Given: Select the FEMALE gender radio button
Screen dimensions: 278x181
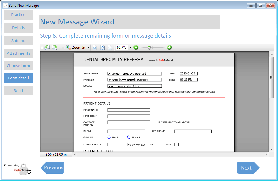Looking at the screenshot, I should 129,137.
